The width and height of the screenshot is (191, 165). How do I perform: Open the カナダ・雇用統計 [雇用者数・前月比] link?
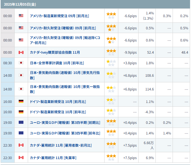(61, 145)
